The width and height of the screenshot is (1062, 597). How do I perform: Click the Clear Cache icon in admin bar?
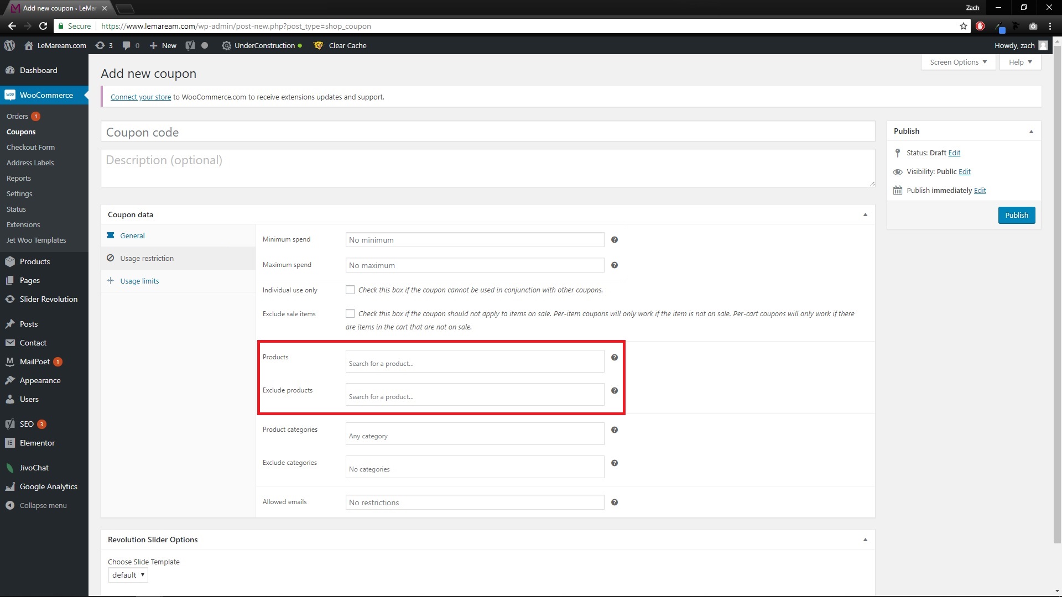coord(318,45)
